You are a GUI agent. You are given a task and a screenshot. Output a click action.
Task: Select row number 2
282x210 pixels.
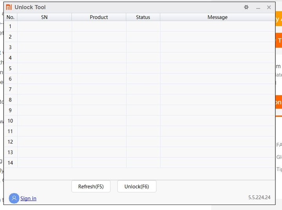point(139,37)
